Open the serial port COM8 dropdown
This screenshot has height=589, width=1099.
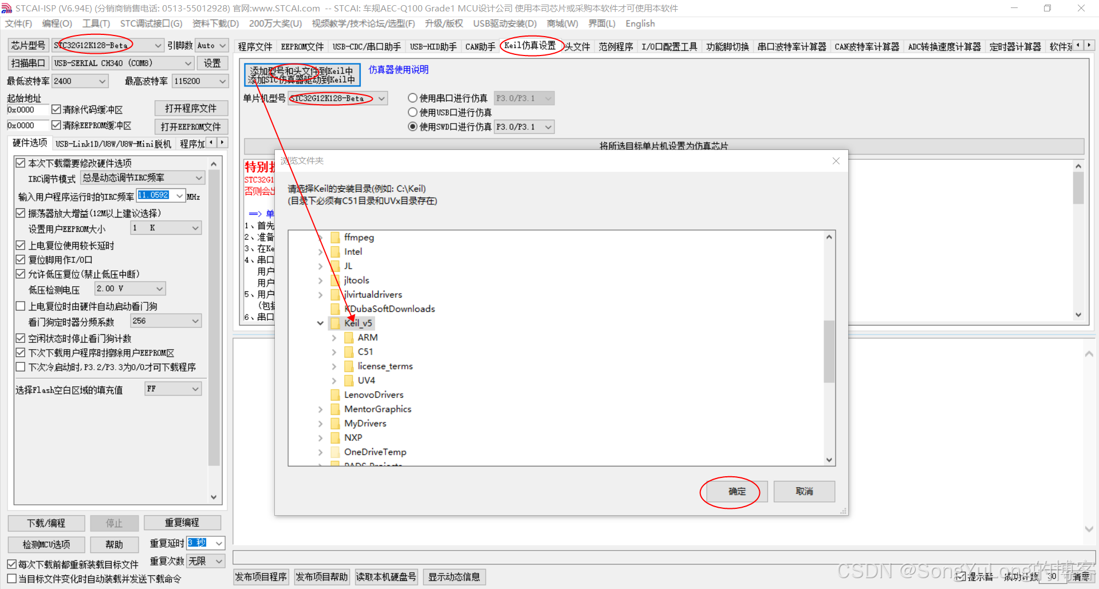(188, 63)
